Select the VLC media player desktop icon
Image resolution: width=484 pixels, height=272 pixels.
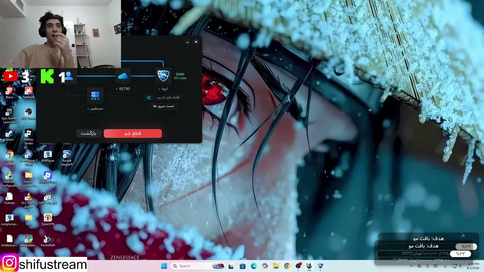(x=29, y=200)
